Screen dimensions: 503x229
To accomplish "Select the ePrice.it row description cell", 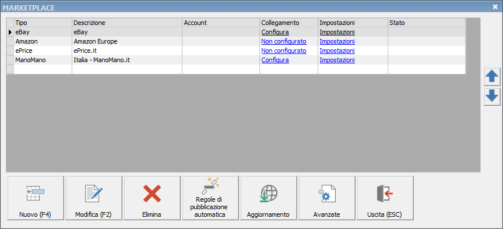I will click(127, 51).
